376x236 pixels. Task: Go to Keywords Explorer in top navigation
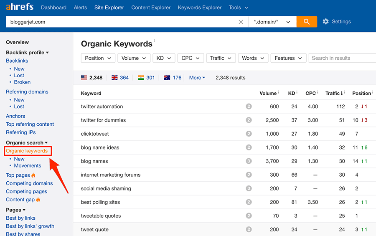200,8
